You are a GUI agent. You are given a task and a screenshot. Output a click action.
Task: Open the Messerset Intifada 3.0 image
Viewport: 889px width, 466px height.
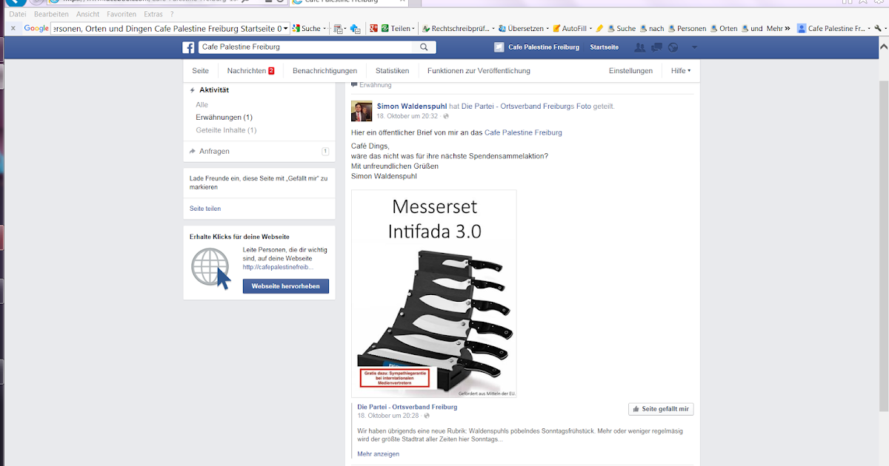[x=433, y=294]
